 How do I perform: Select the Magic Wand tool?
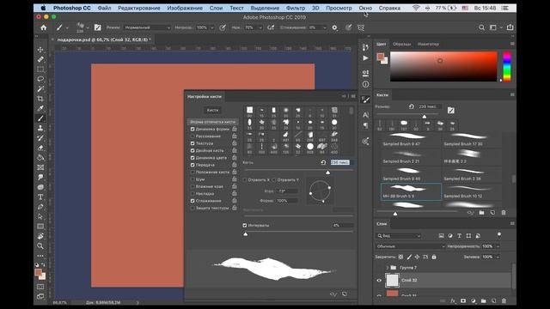point(40,88)
